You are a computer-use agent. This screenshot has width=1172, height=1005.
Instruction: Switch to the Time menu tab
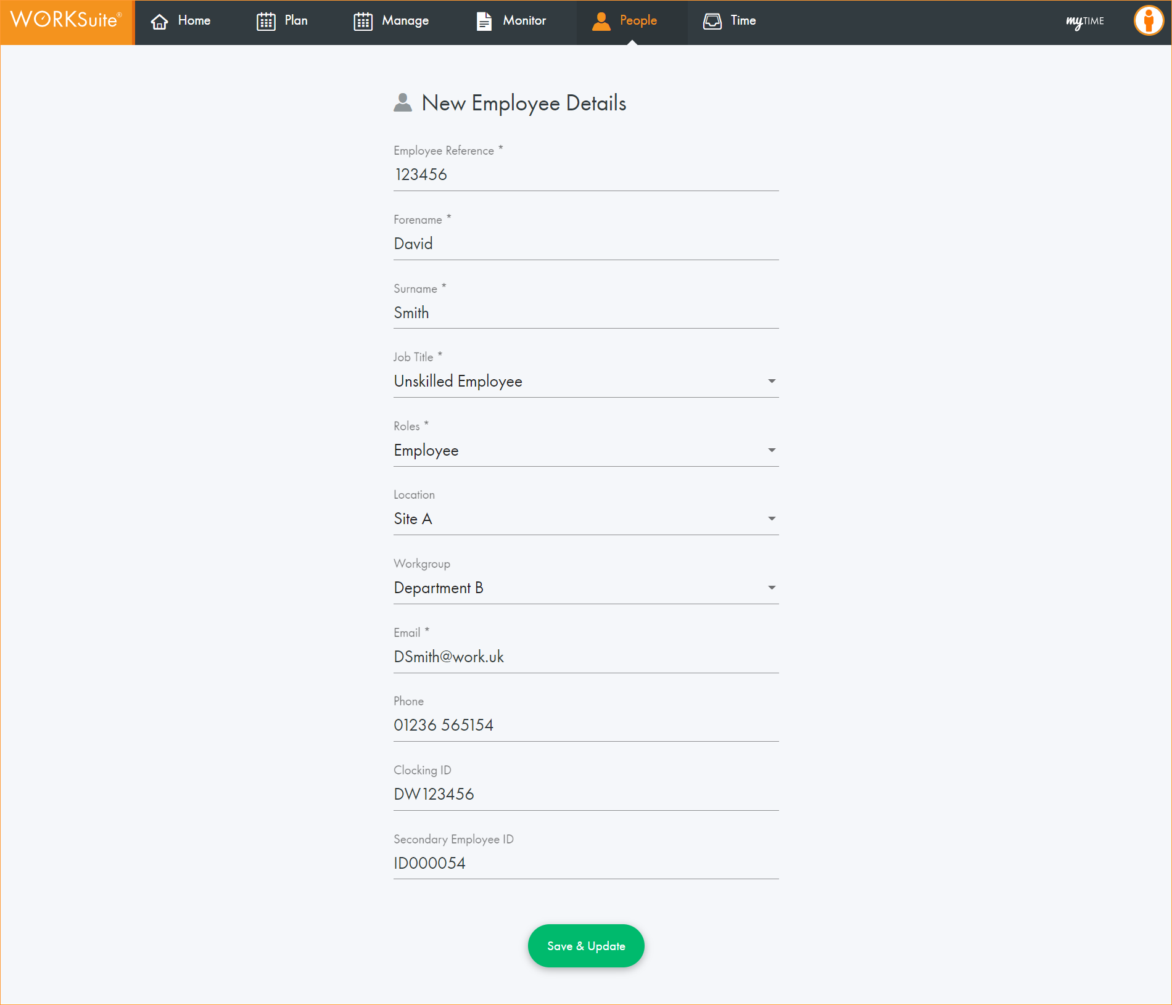point(743,21)
